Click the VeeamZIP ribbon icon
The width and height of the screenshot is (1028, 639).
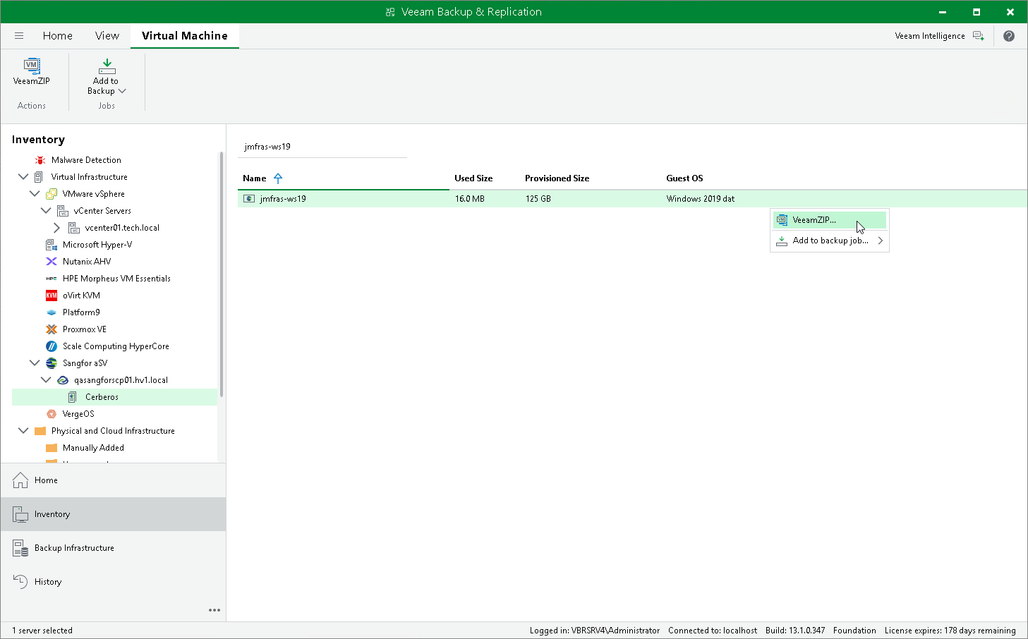(32, 66)
